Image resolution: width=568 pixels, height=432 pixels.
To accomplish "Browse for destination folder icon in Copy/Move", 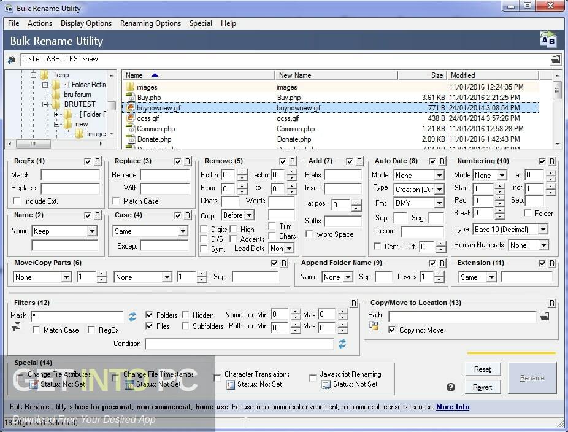I will tap(545, 317).
